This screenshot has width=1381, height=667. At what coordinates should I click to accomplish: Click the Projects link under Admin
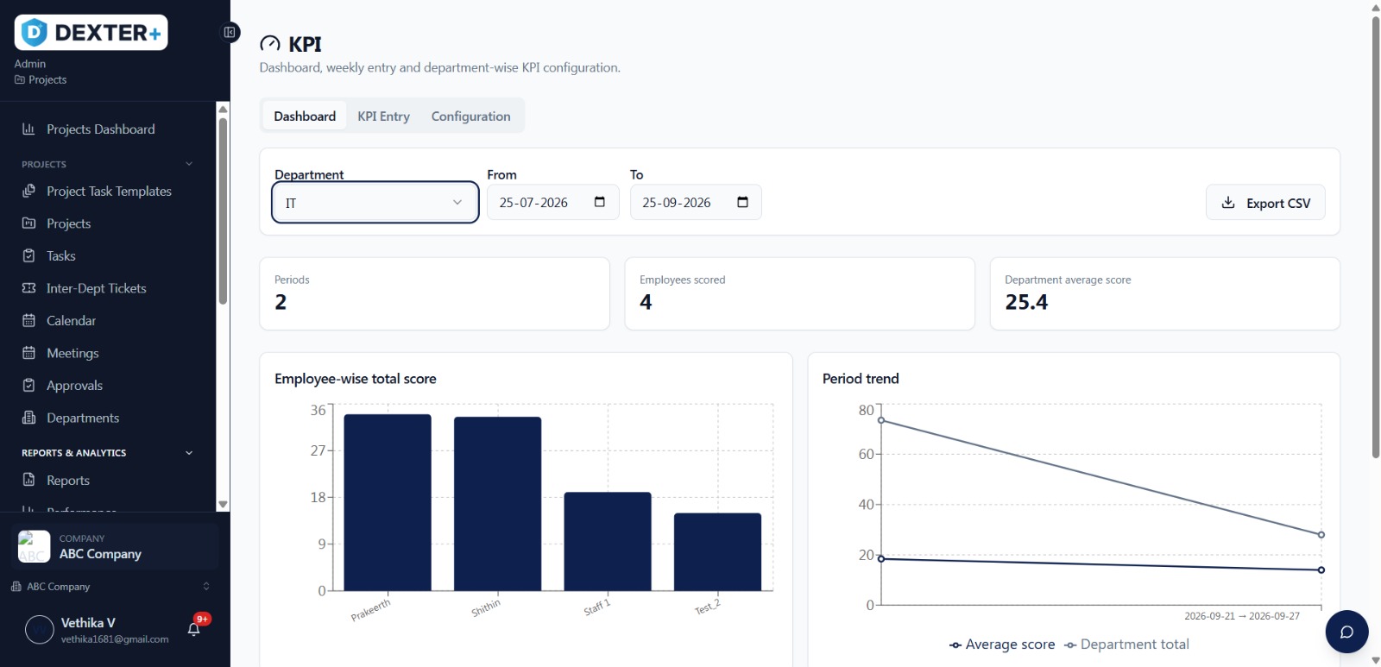tap(41, 79)
